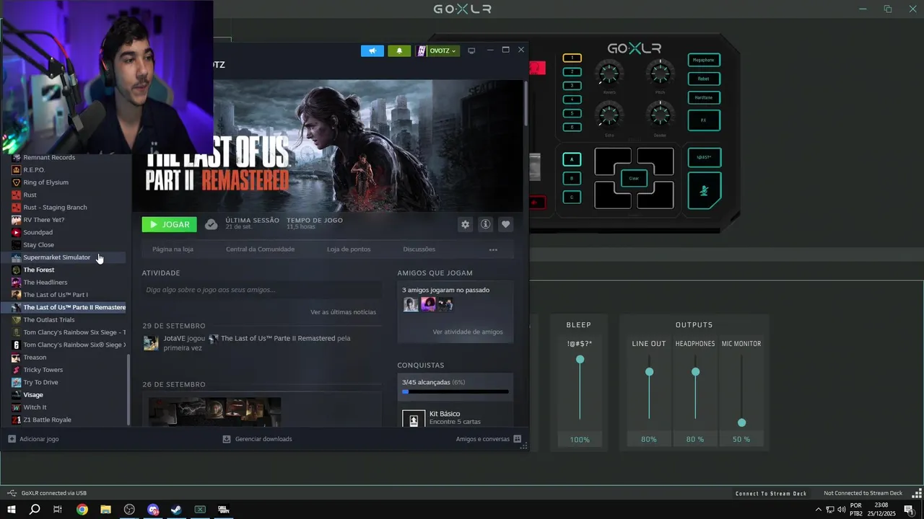924x519 pixels.
Task: Select GoXLR effects preset 2
Action: pyautogui.click(x=572, y=71)
